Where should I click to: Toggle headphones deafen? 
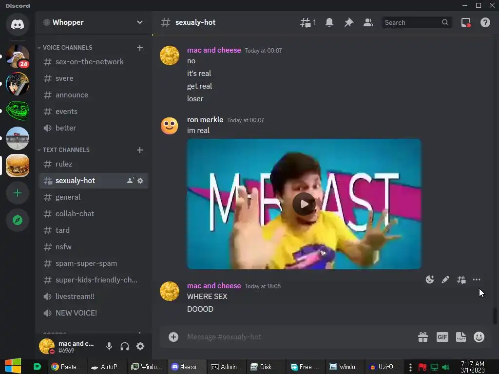(x=125, y=346)
